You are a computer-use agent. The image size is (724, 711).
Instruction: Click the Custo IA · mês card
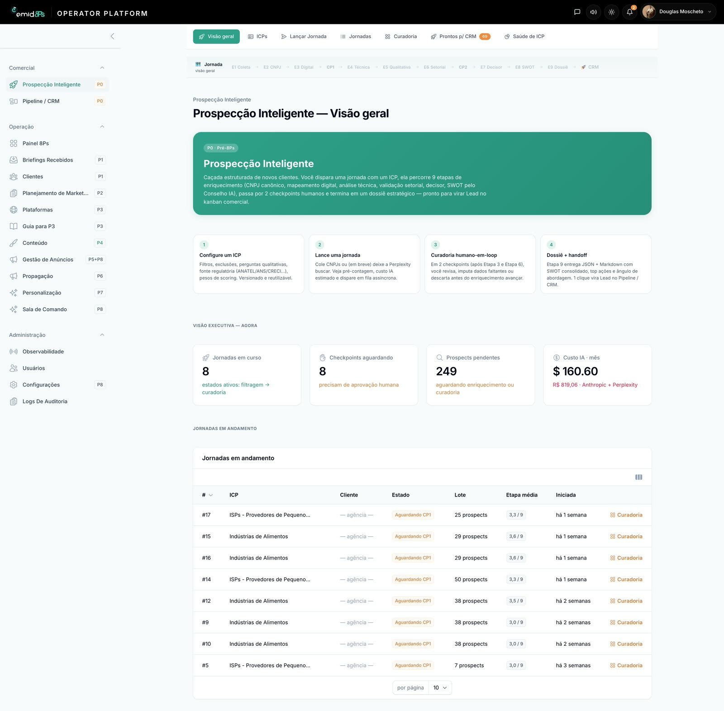tap(597, 375)
